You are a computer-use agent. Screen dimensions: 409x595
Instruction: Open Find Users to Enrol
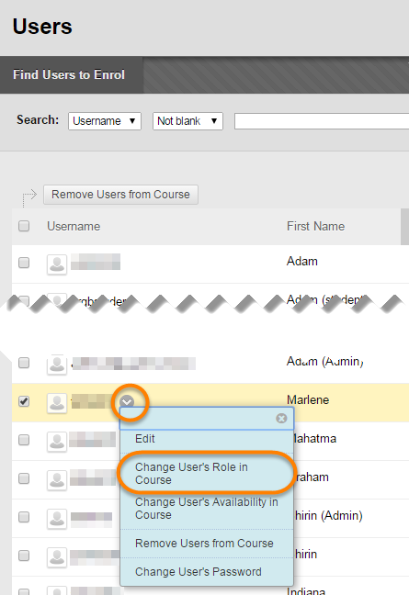point(69,74)
